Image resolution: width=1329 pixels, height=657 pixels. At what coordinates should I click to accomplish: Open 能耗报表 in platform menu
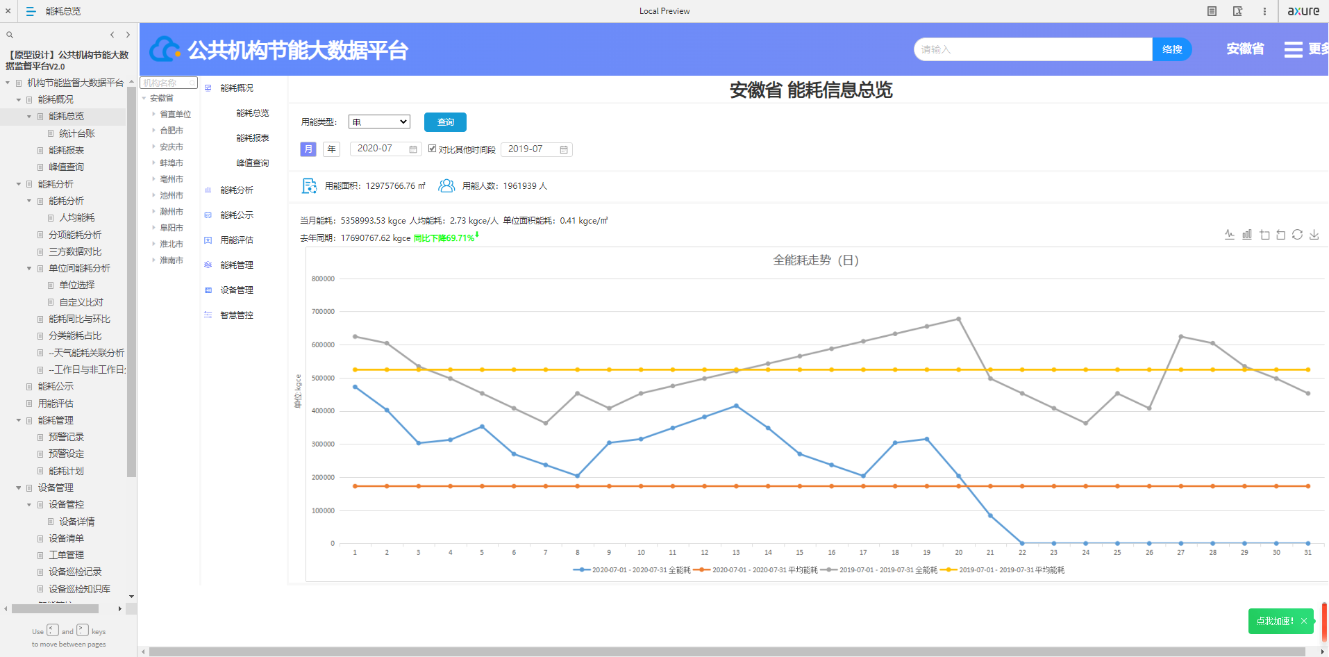coord(253,138)
